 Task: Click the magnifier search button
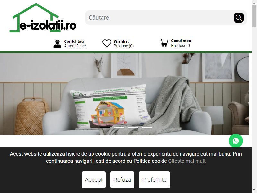[238, 18]
